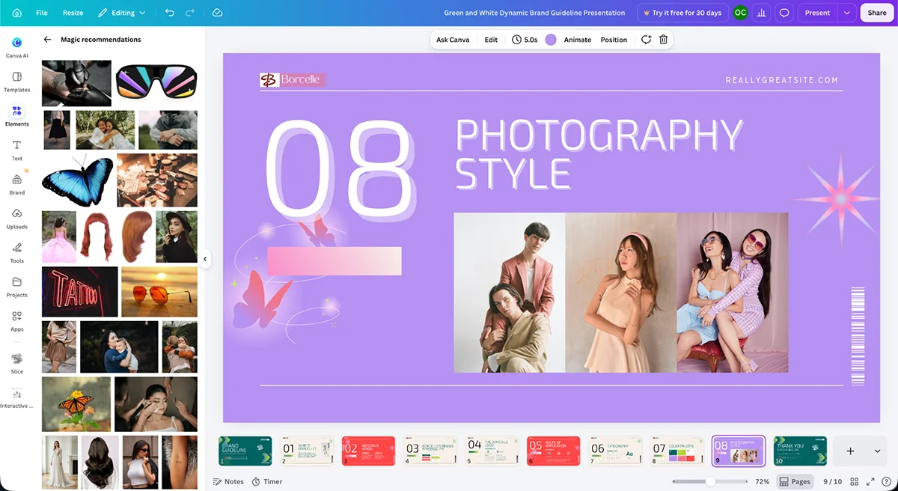Screen dimensions: 898x491
Task: Open the analytics bar chart icon
Action: [x=762, y=13]
